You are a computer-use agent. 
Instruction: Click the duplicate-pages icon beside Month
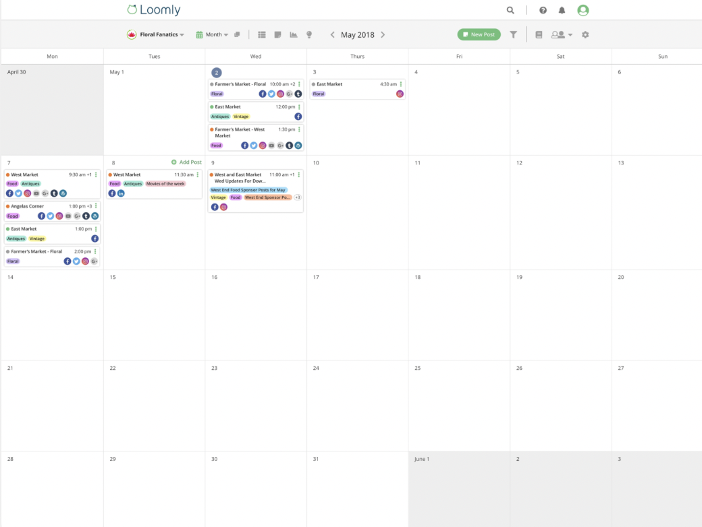237,34
